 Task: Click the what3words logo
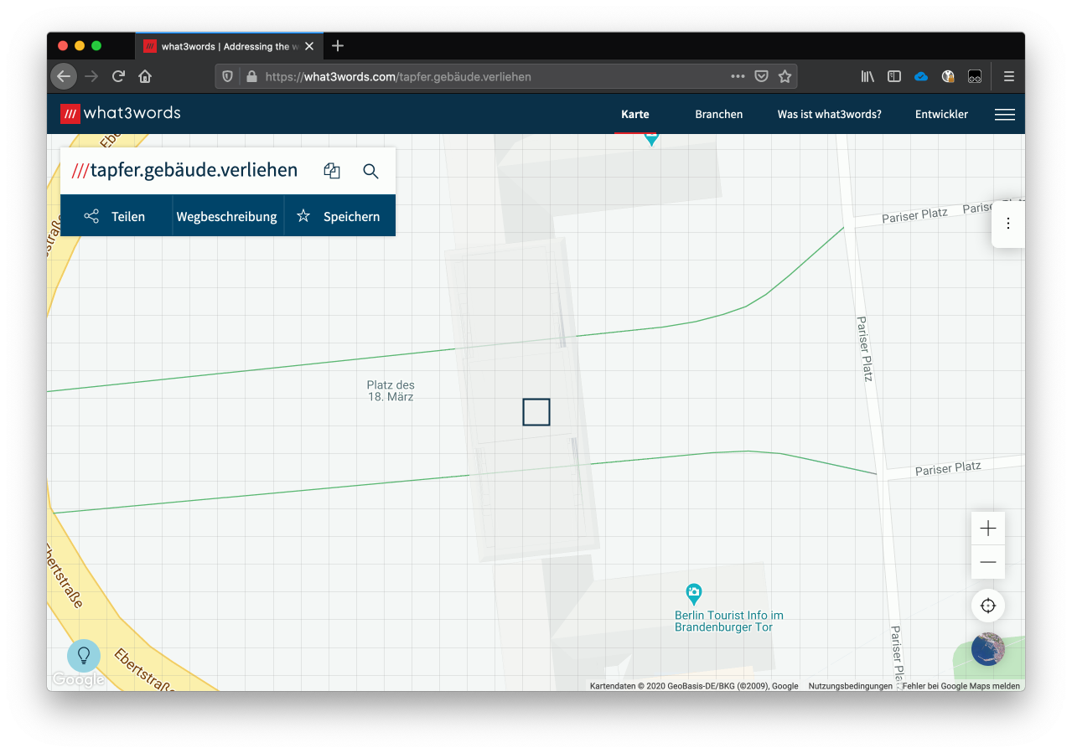pos(121,113)
